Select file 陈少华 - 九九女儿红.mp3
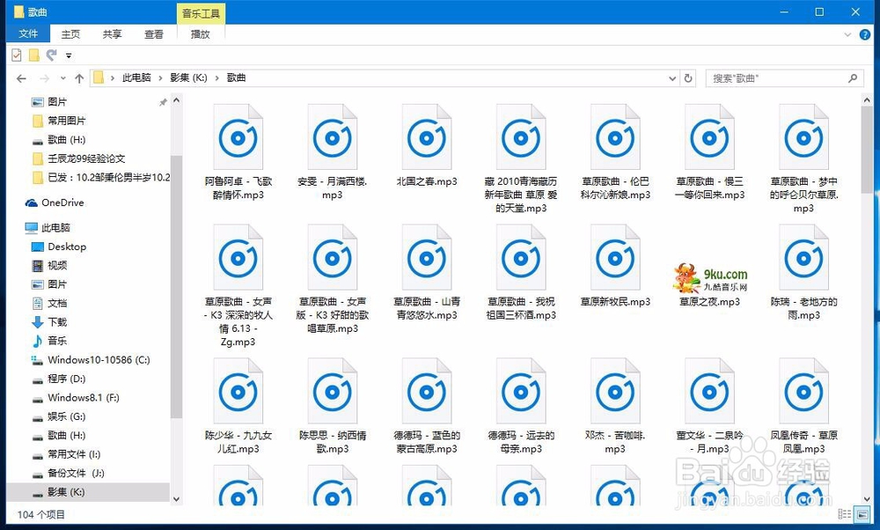This screenshot has height=530, width=880. (238, 406)
